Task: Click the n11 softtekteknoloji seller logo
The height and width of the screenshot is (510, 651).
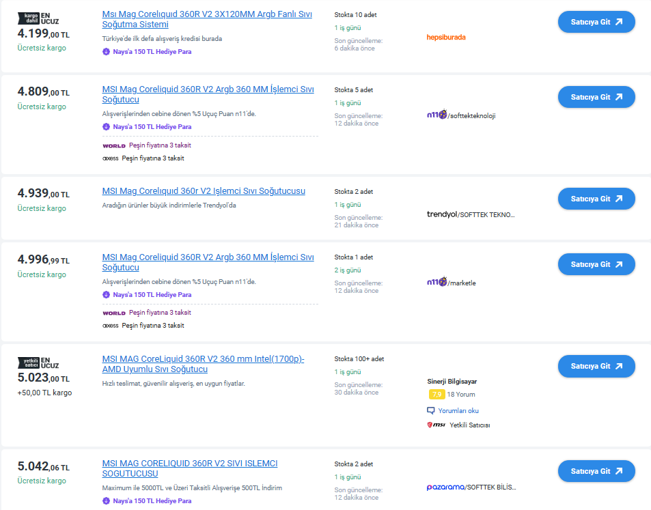Action: pyautogui.click(x=437, y=115)
